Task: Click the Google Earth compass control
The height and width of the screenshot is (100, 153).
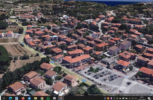Action: pyautogui.click(x=149, y=5)
